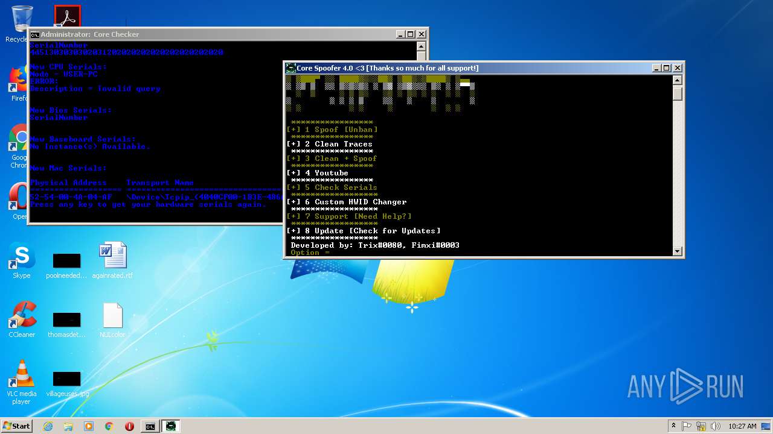The height and width of the screenshot is (434, 773).
Task: Close the Core Spoofer window
Action: click(x=678, y=68)
